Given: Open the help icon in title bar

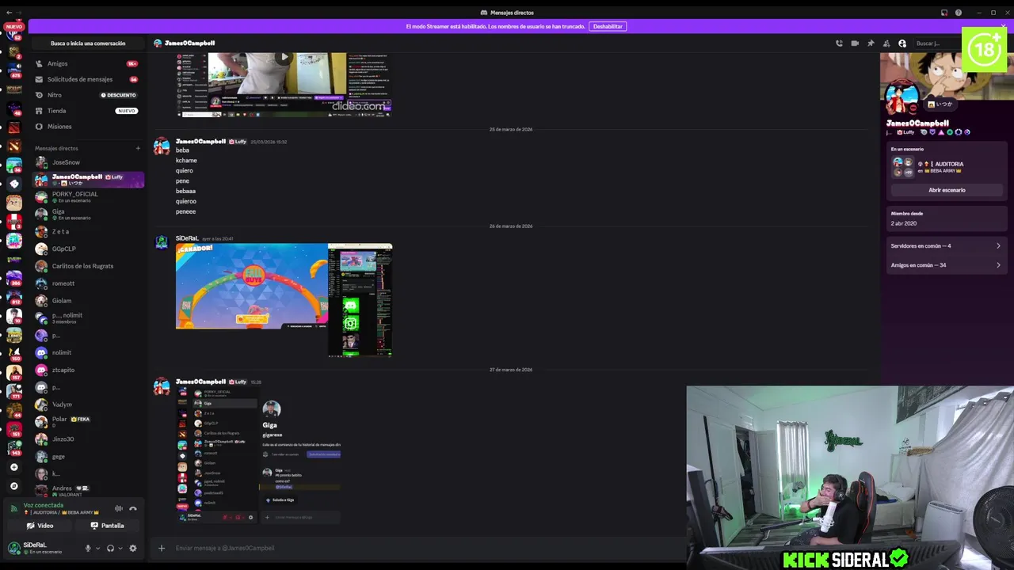Looking at the screenshot, I should click(959, 13).
